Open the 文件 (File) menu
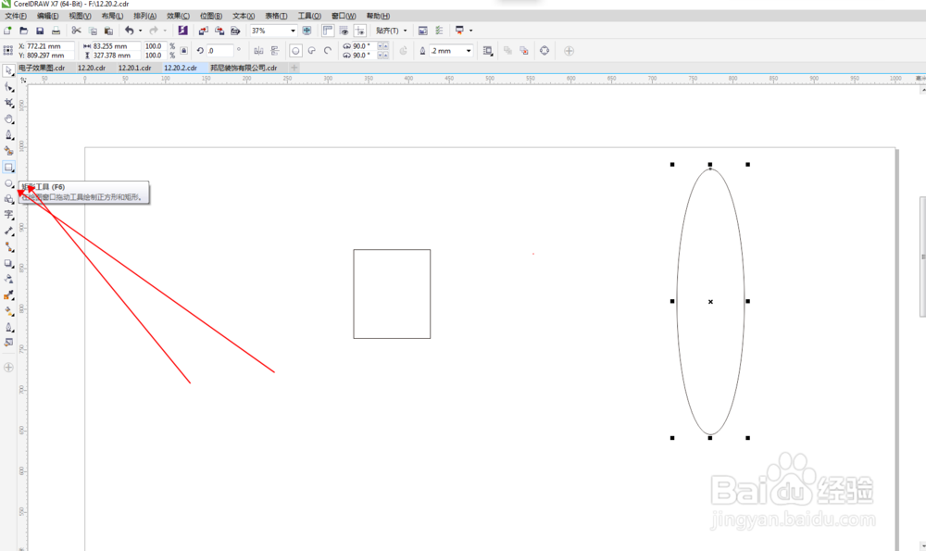Image resolution: width=926 pixels, height=551 pixels. pyautogui.click(x=16, y=16)
